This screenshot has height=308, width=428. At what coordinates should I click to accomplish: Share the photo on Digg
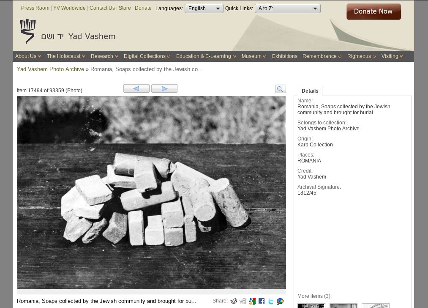tap(243, 301)
